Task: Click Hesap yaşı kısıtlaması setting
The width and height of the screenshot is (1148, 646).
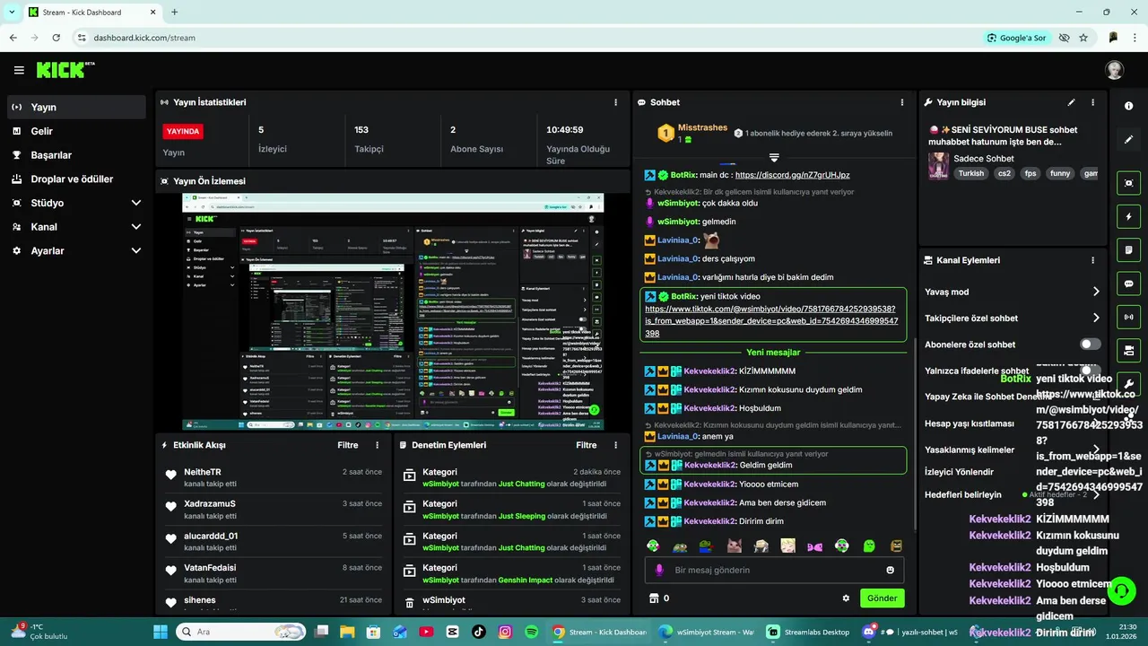Action: point(970,423)
